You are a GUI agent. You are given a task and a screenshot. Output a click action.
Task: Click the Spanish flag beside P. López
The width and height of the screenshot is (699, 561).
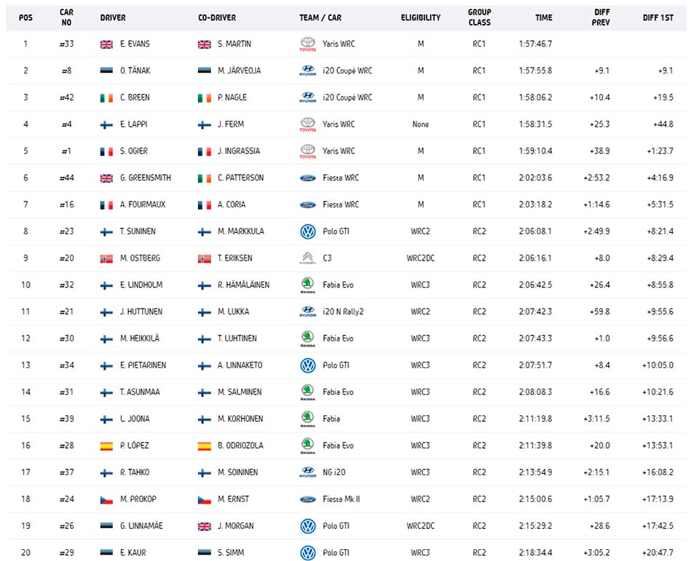[106, 445]
